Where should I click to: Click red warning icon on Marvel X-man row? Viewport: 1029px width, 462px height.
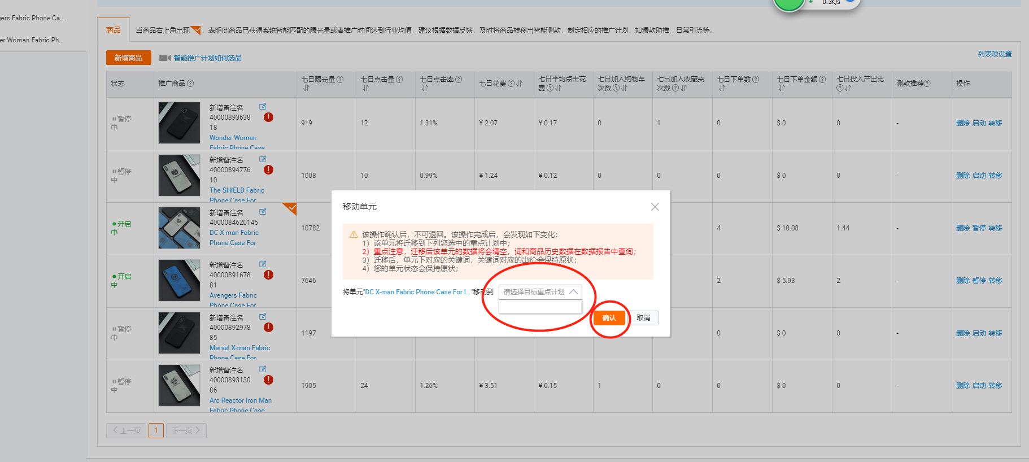(269, 327)
